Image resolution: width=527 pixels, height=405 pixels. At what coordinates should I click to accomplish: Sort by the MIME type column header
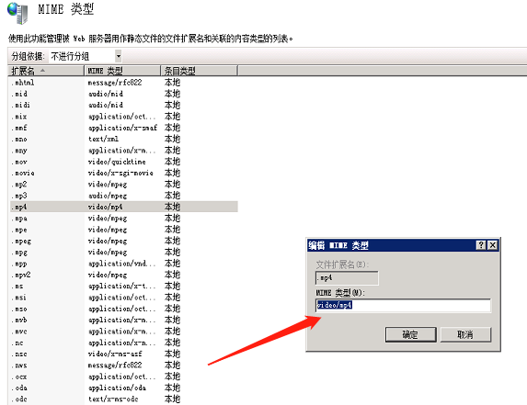122,71
